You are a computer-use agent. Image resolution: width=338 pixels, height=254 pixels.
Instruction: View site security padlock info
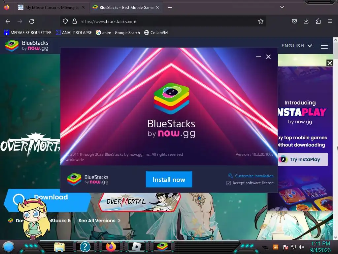pos(75,21)
